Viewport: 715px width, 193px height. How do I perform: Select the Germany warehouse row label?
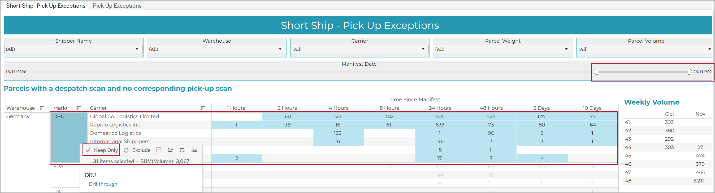(x=18, y=116)
